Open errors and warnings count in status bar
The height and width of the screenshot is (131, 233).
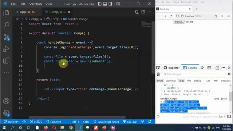point(36,122)
